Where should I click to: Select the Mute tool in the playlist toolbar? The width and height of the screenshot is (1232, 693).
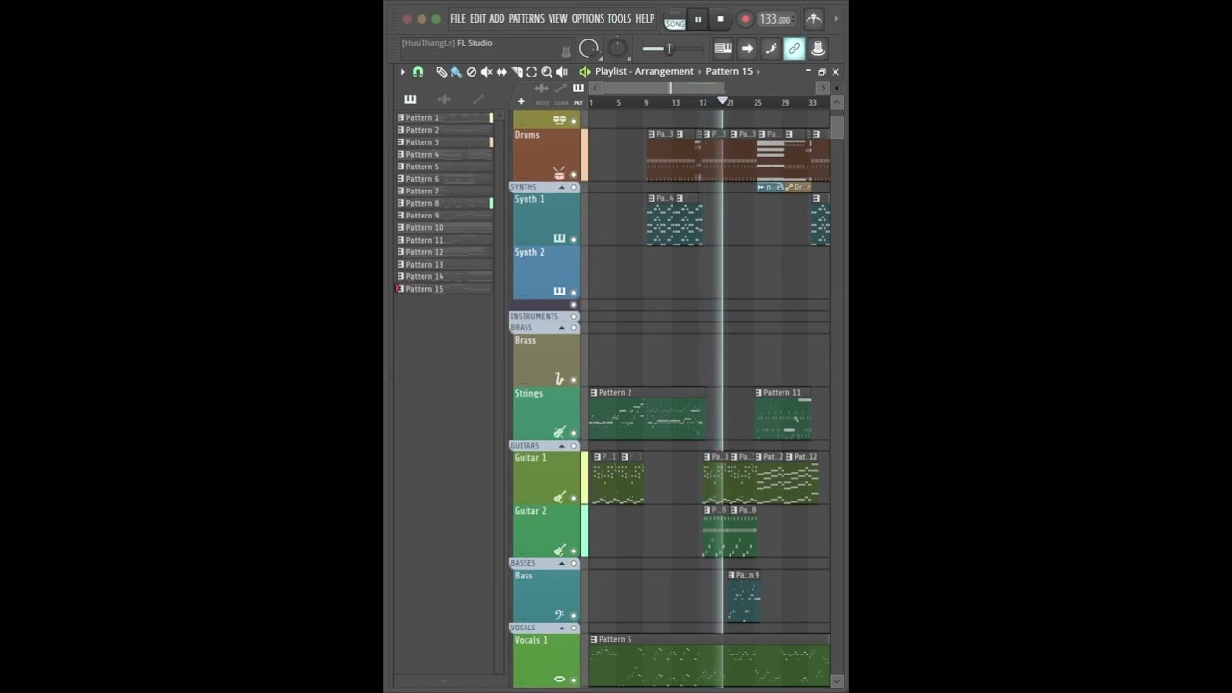click(486, 72)
